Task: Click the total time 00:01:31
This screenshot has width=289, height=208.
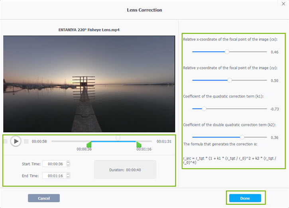Action: pyautogui.click(x=164, y=141)
